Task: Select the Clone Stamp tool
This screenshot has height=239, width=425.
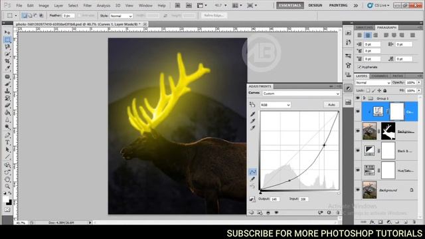Action: pyautogui.click(x=7, y=91)
